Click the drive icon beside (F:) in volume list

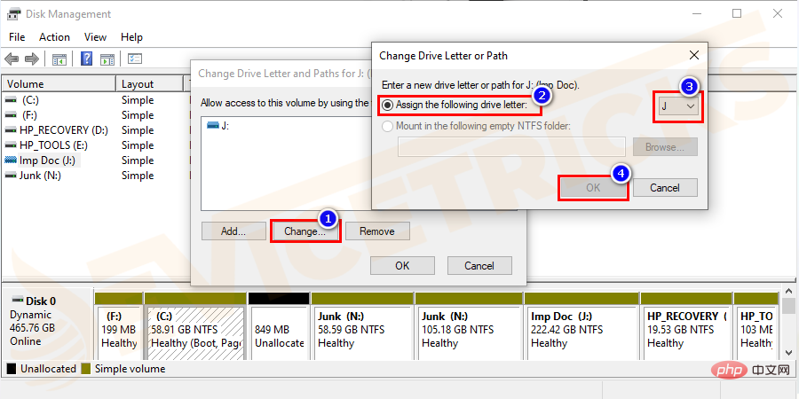click(10, 115)
